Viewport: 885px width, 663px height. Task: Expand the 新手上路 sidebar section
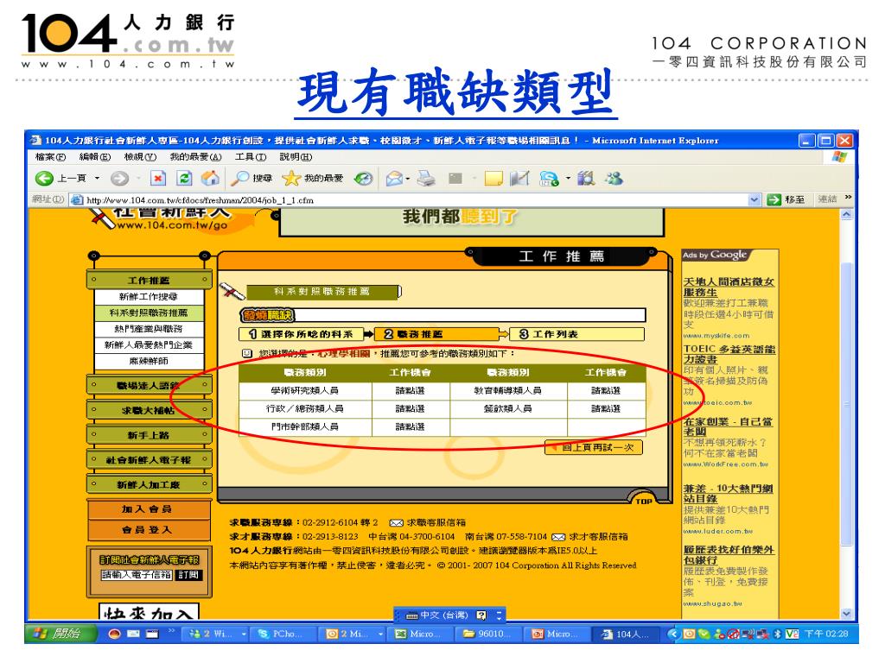(x=149, y=435)
